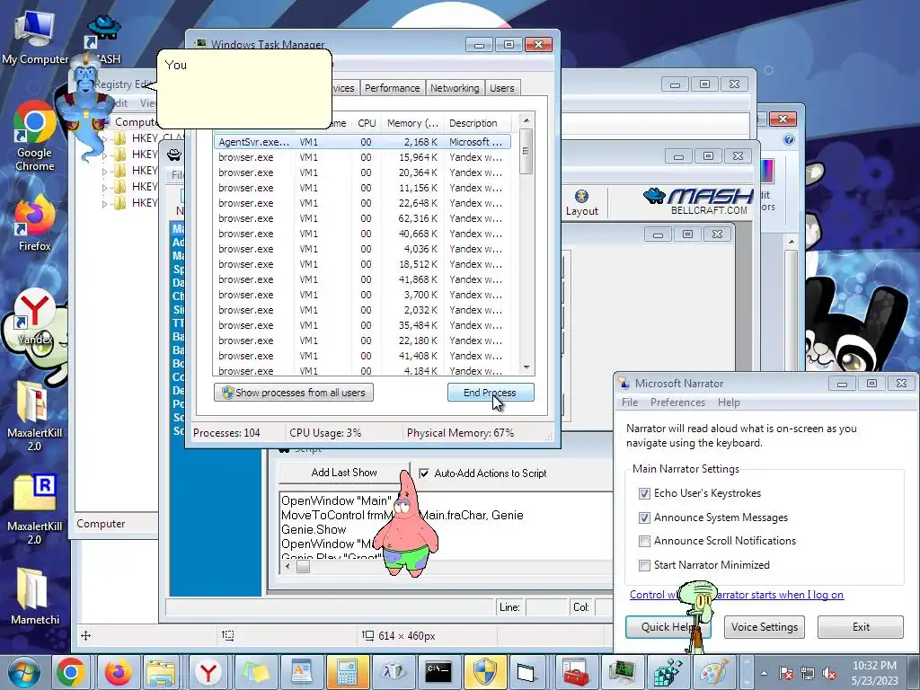Toggle Announce System Messages checkbox
The width and height of the screenshot is (920, 690).
tap(644, 517)
